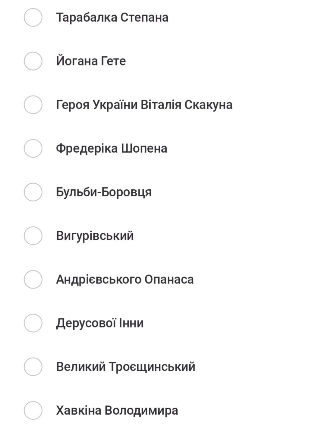Choose the Хавкіна Володимира radio button

33,410
